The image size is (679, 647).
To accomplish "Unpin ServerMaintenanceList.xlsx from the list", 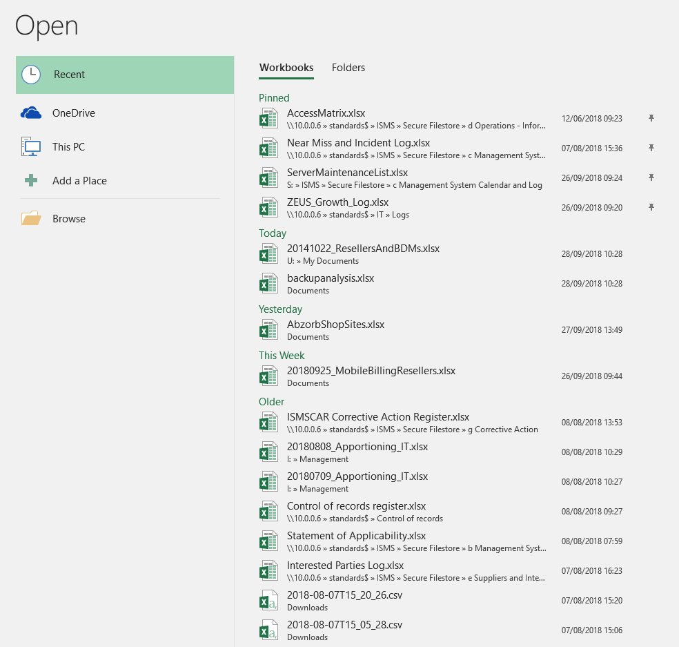I will pos(651,177).
